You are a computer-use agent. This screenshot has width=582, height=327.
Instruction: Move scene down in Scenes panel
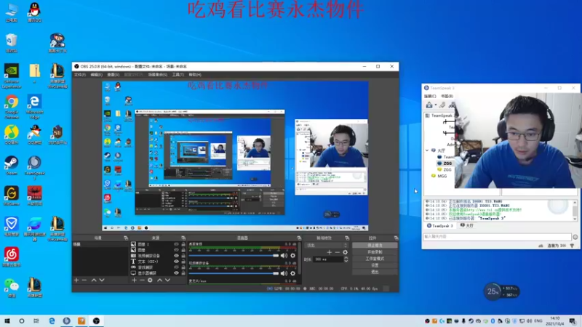[x=102, y=280]
